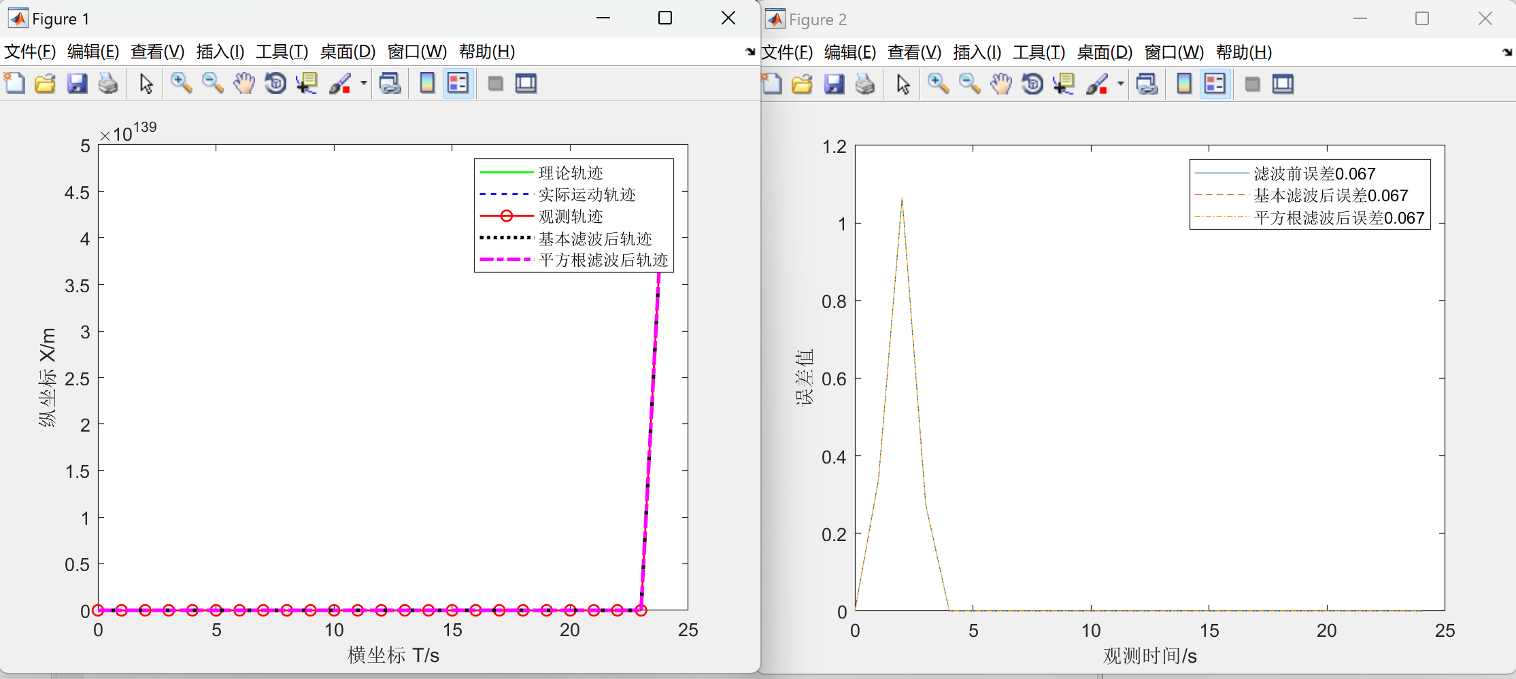Select Pan hand tool in Figure 1

(243, 84)
